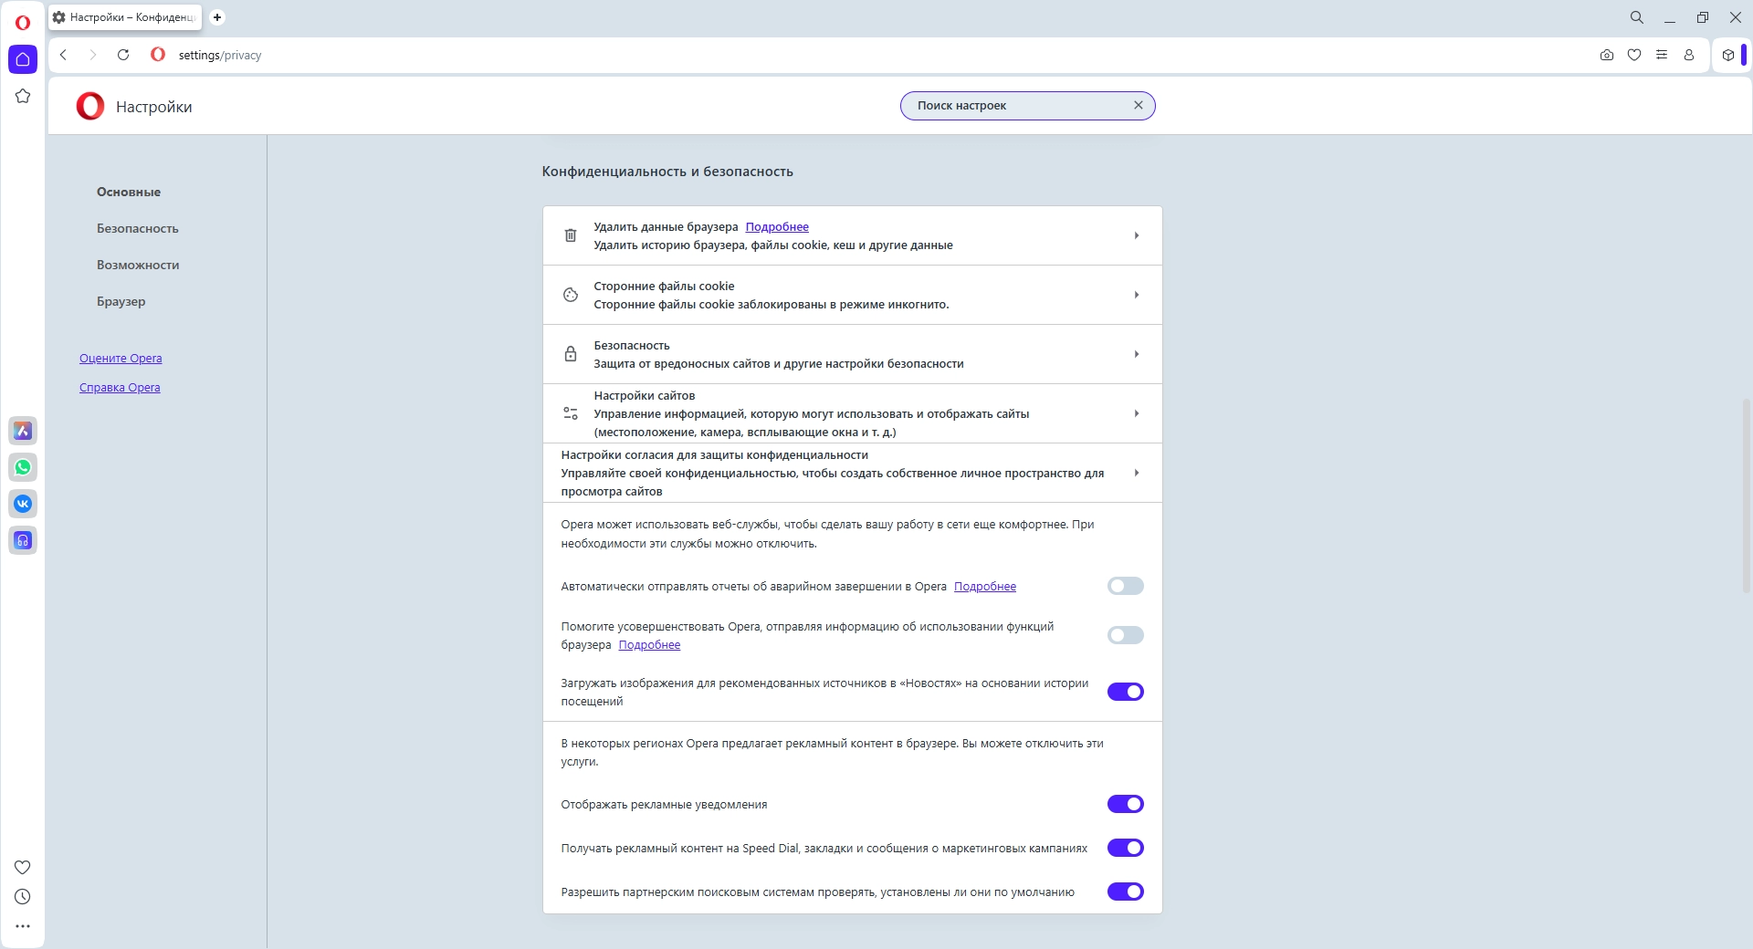Expand third-party cookies row arrow
Image resolution: width=1753 pixels, height=949 pixels.
click(1137, 295)
